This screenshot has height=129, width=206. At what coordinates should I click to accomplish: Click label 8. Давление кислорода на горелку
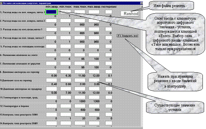tap(20, 72)
